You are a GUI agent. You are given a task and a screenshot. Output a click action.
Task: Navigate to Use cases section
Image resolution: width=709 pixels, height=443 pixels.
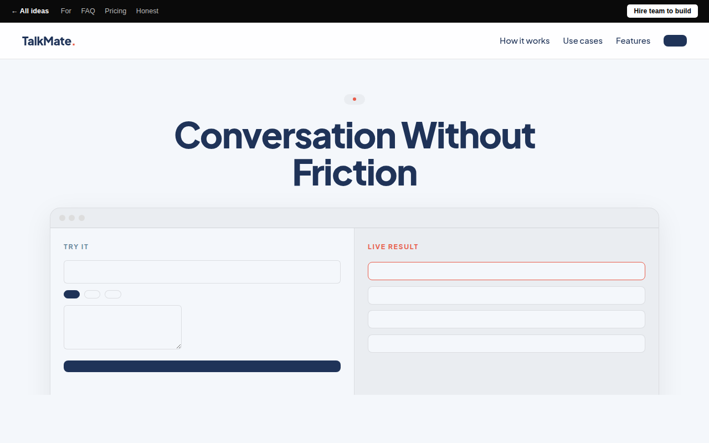click(583, 41)
